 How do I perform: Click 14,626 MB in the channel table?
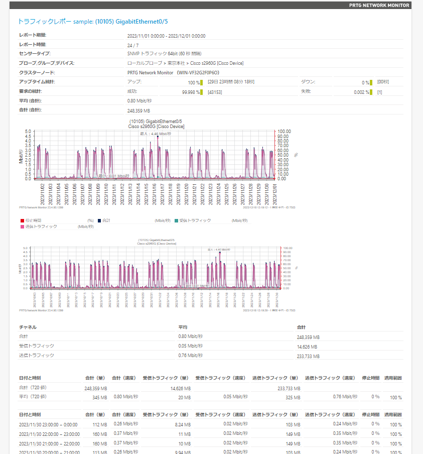(x=307, y=347)
